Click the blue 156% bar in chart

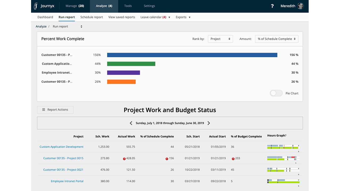(x=192, y=55)
